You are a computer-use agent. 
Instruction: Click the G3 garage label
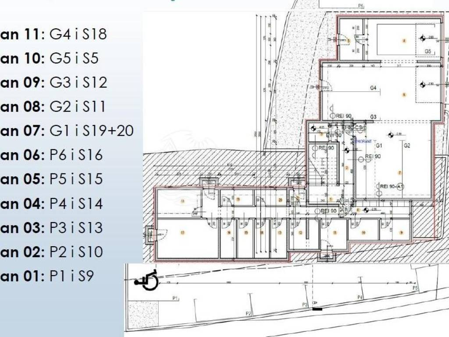373,117
